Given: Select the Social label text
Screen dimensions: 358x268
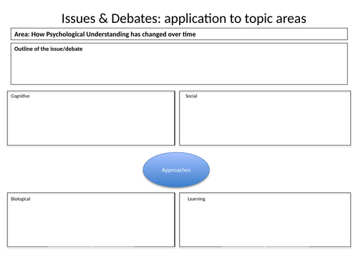Looking at the screenshot, I should [191, 96].
